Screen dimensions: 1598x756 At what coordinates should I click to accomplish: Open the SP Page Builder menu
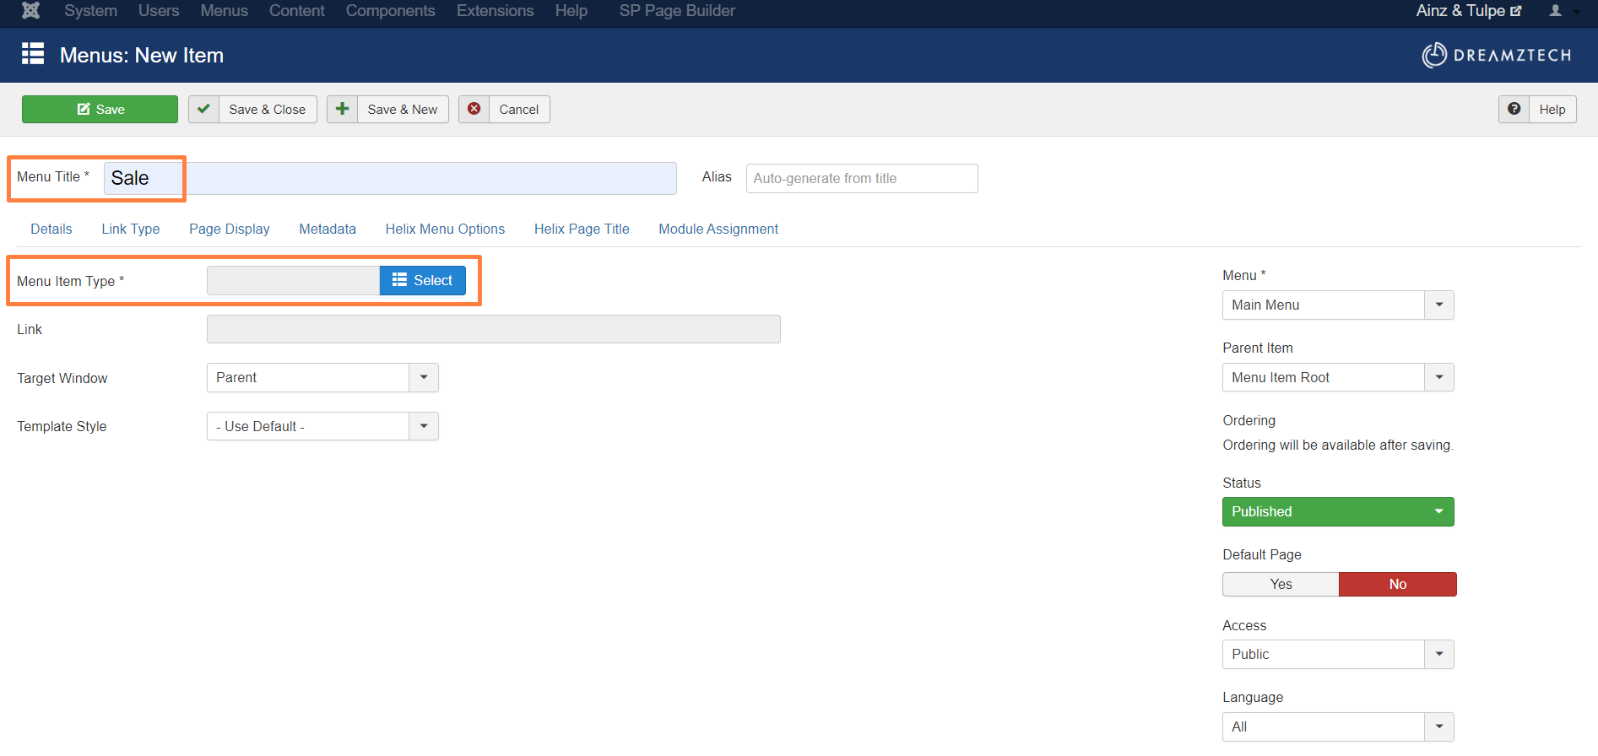click(x=677, y=11)
